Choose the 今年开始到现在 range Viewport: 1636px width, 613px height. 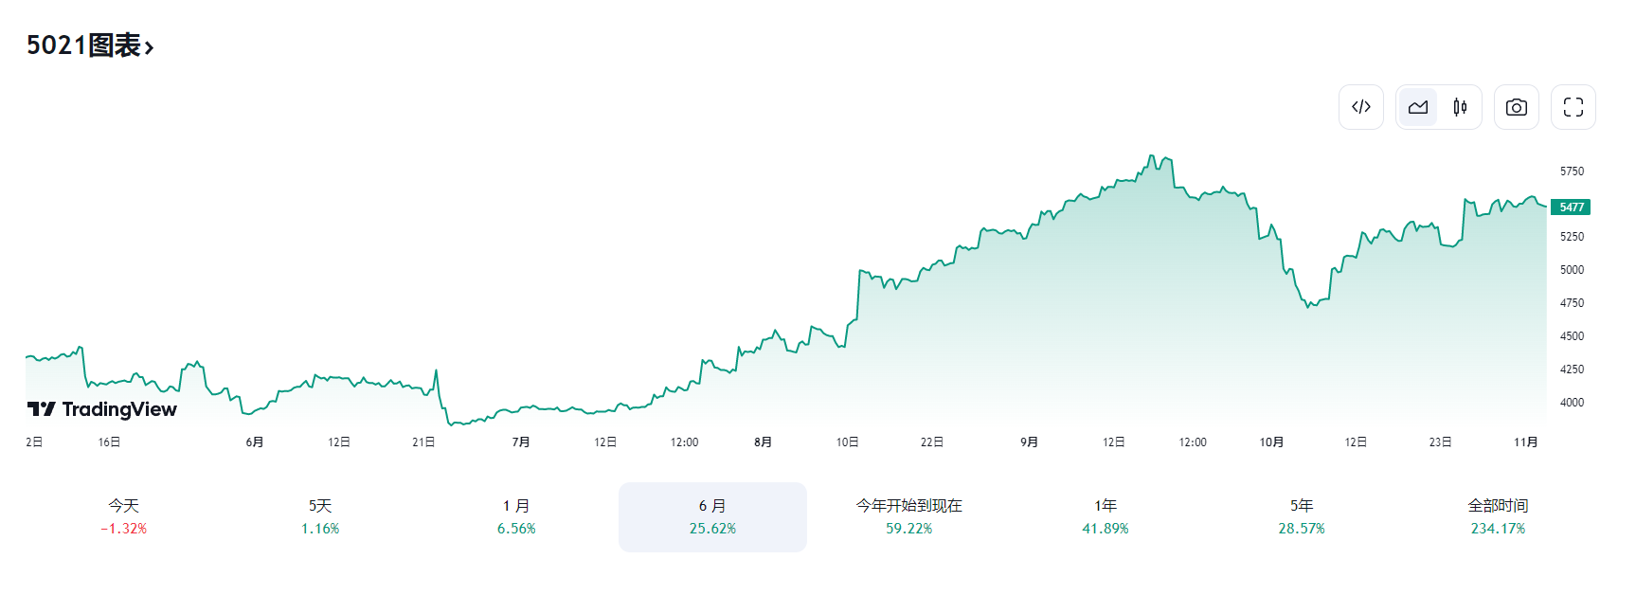908,516
